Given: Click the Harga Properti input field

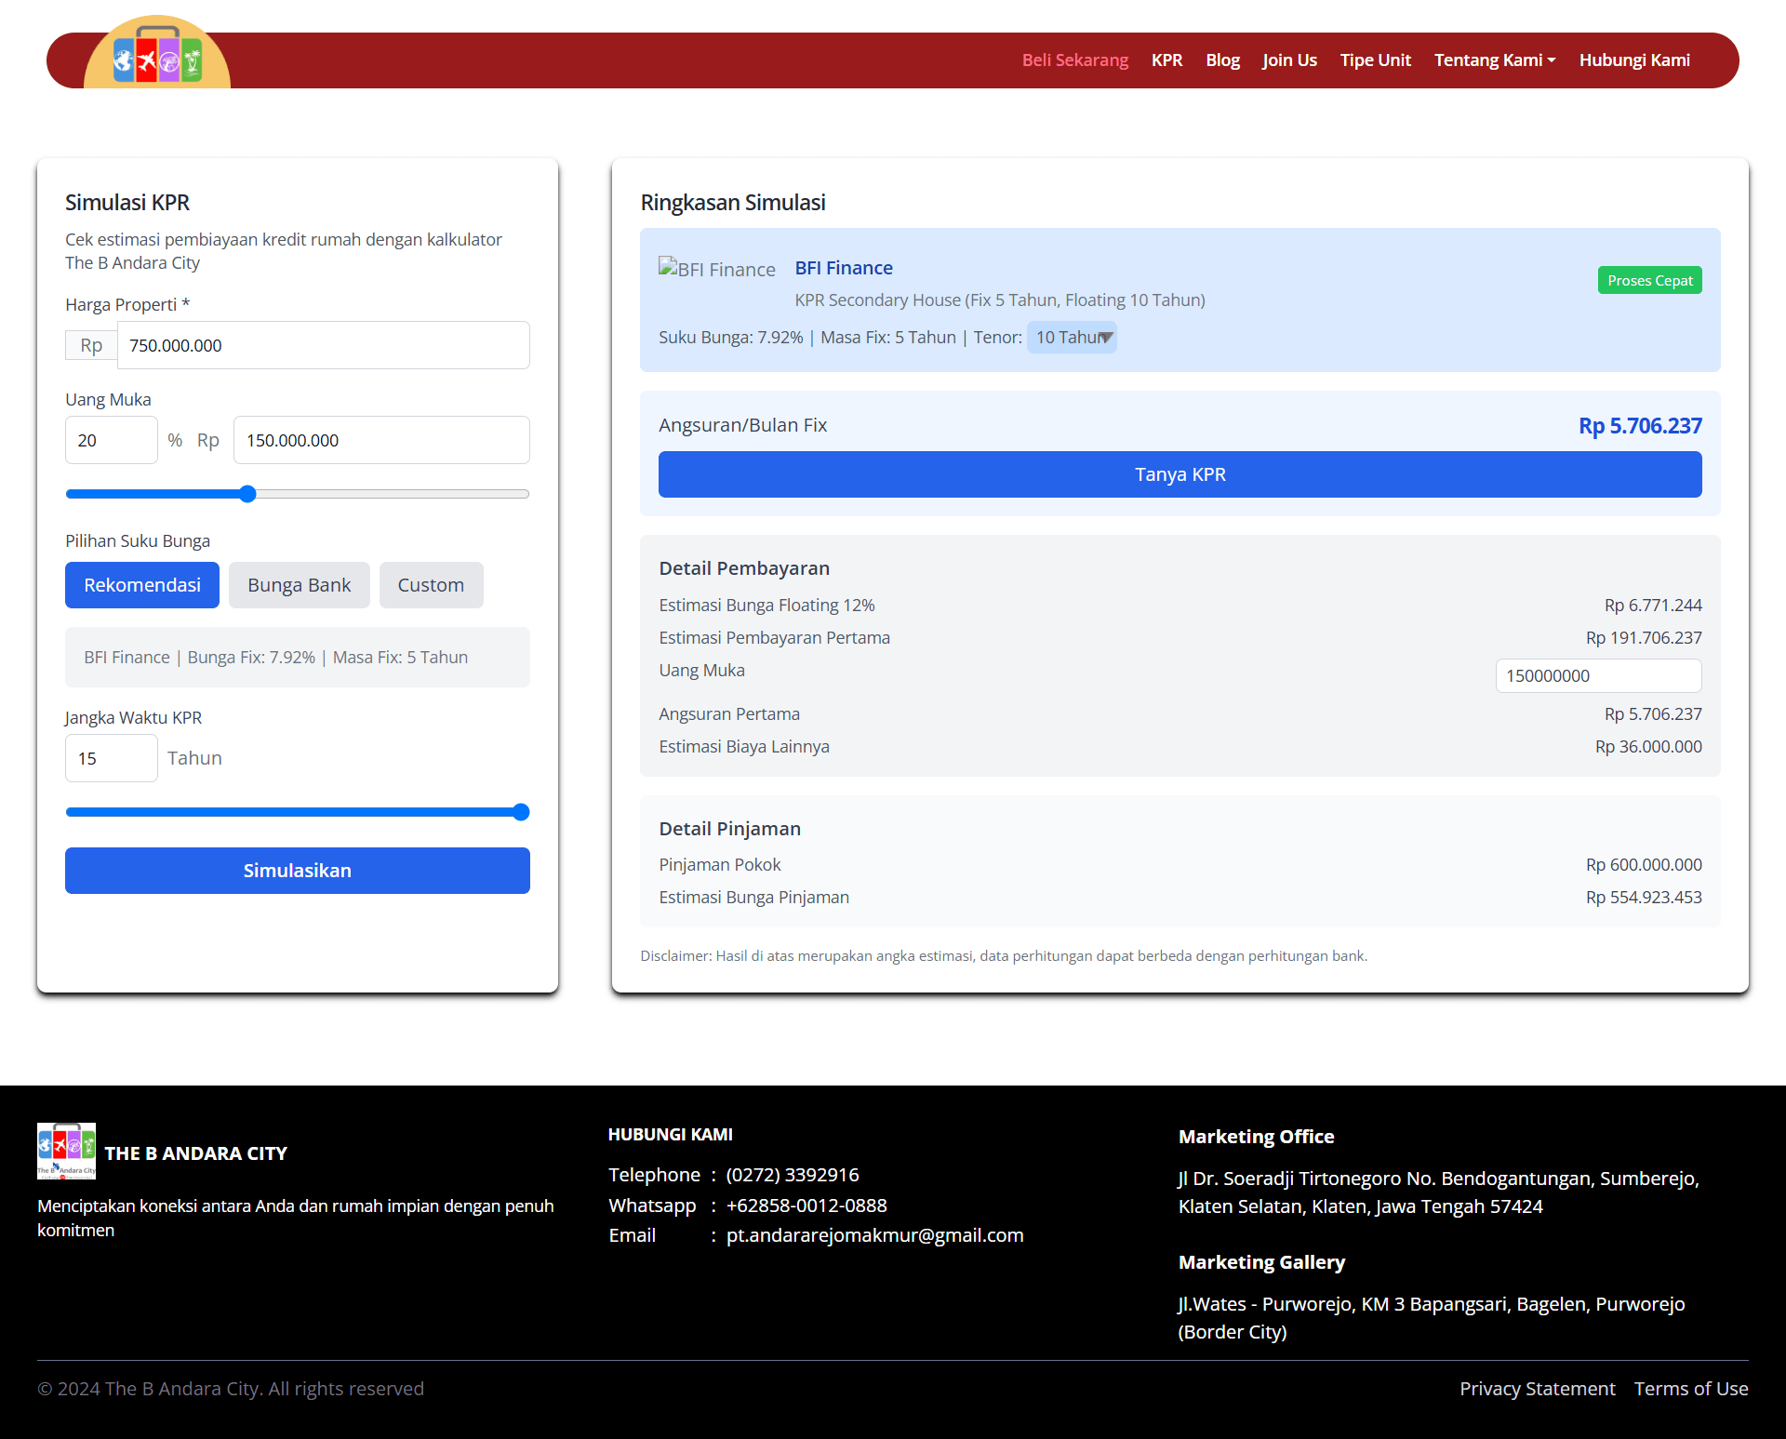Looking at the screenshot, I should pyautogui.click(x=323, y=345).
